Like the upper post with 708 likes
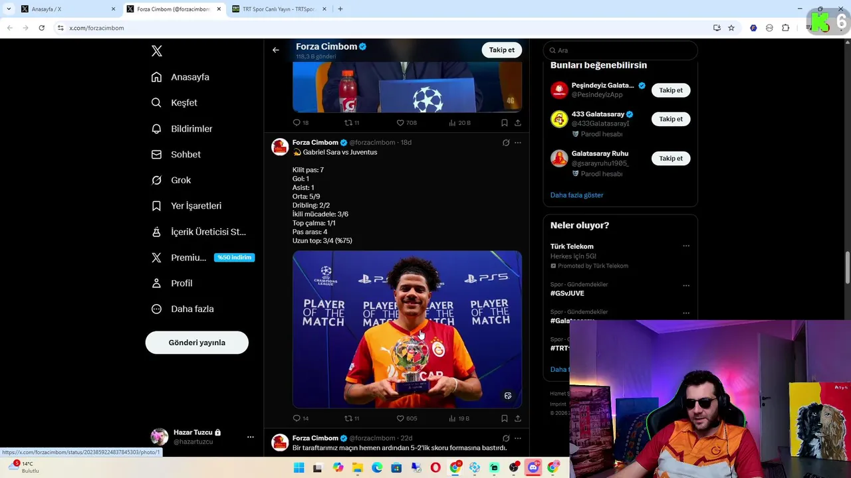The width and height of the screenshot is (851, 478). tap(406, 123)
